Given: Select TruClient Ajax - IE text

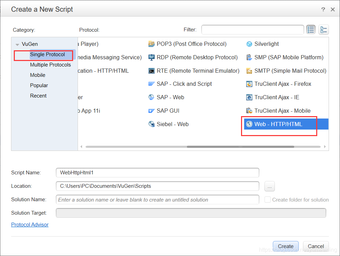Looking at the screenshot, I should click(277, 97).
